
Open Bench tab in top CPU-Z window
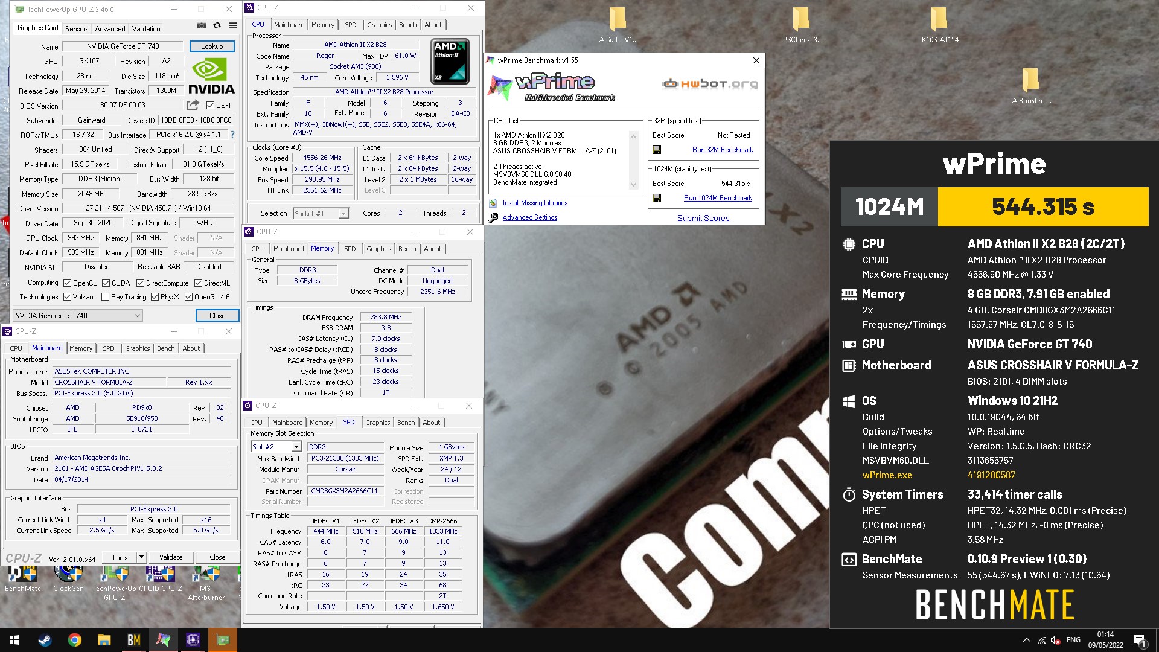[x=408, y=25]
